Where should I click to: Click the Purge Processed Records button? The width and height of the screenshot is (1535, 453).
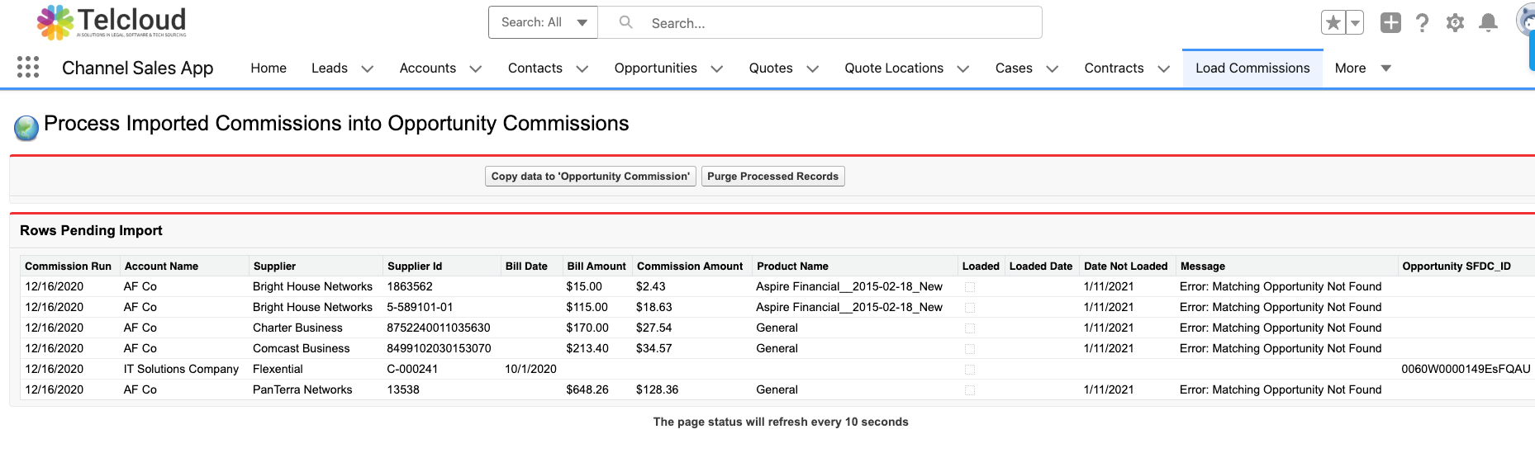click(773, 176)
